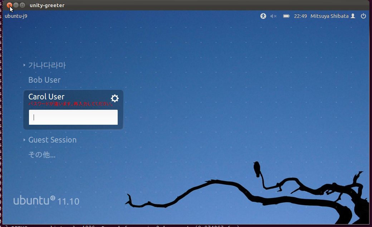The width and height of the screenshot is (372, 227).
Task: Click the muted sound indicator
Action: [273, 16]
